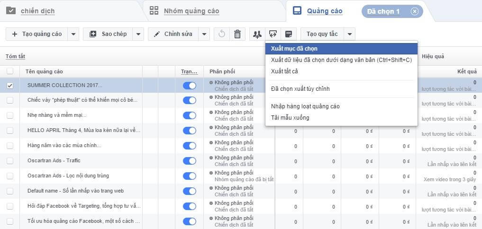Uncheck the SUMMER COLLECTION 2017 row checkbox
The height and width of the screenshot is (229, 482).
(10, 86)
